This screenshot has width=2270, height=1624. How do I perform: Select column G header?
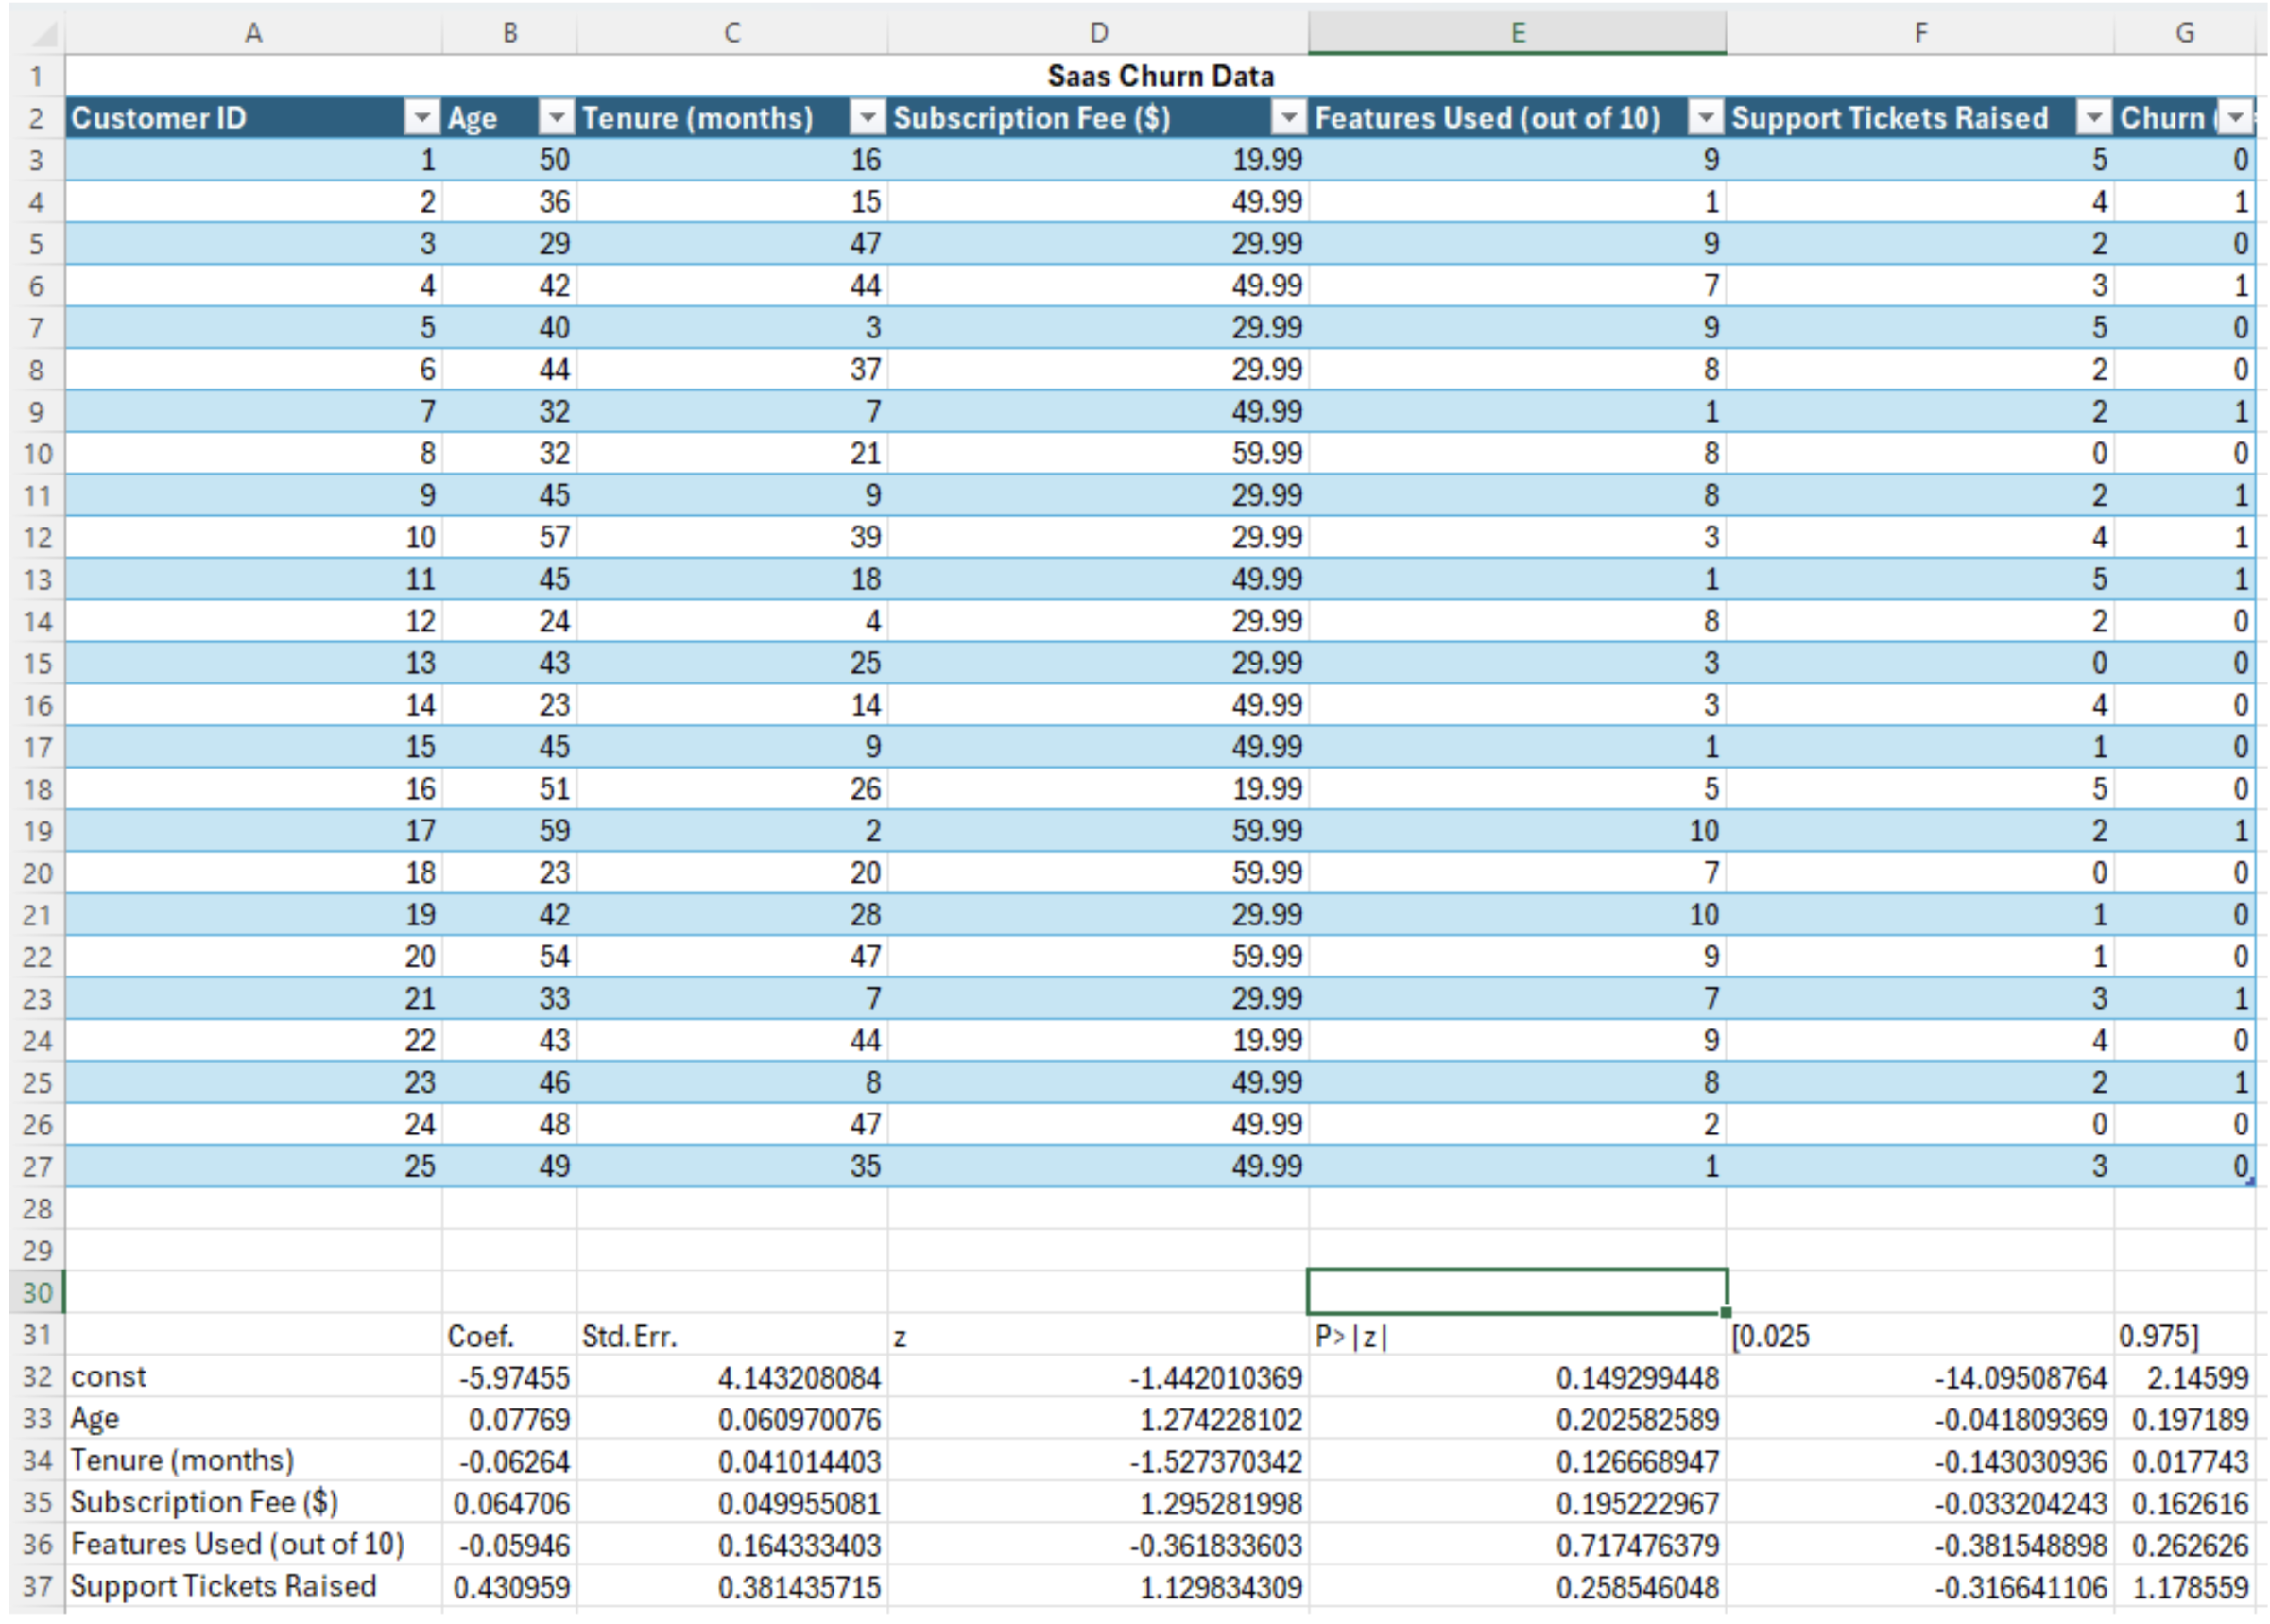click(2185, 33)
